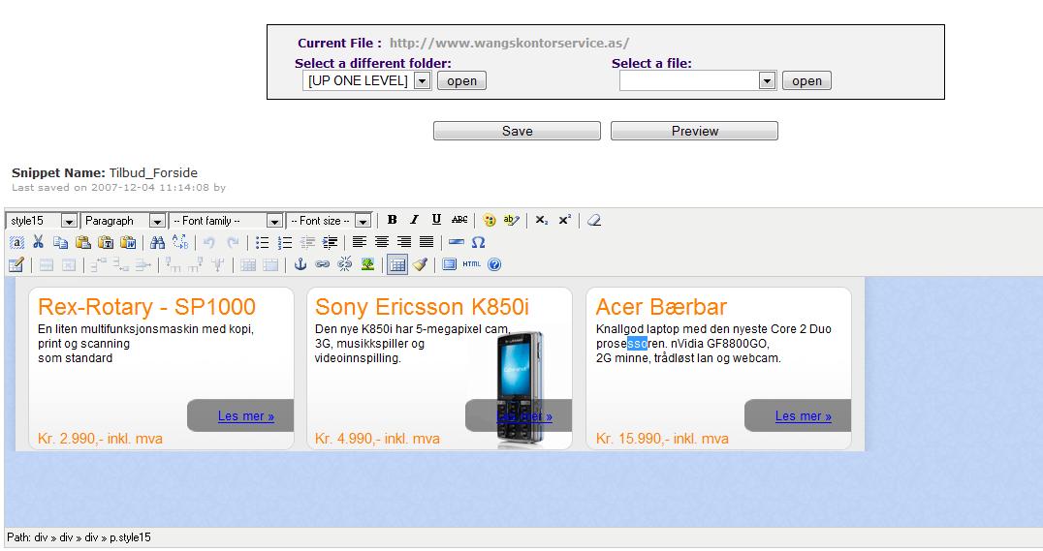Click the Preview button
Viewport: 1043px width, 551px height.
(x=694, y=131)
